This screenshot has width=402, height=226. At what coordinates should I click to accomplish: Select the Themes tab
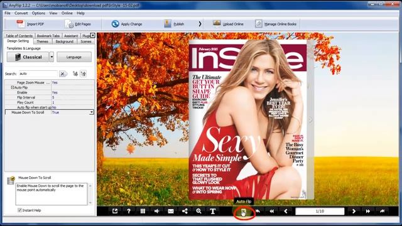pos(42,41)
